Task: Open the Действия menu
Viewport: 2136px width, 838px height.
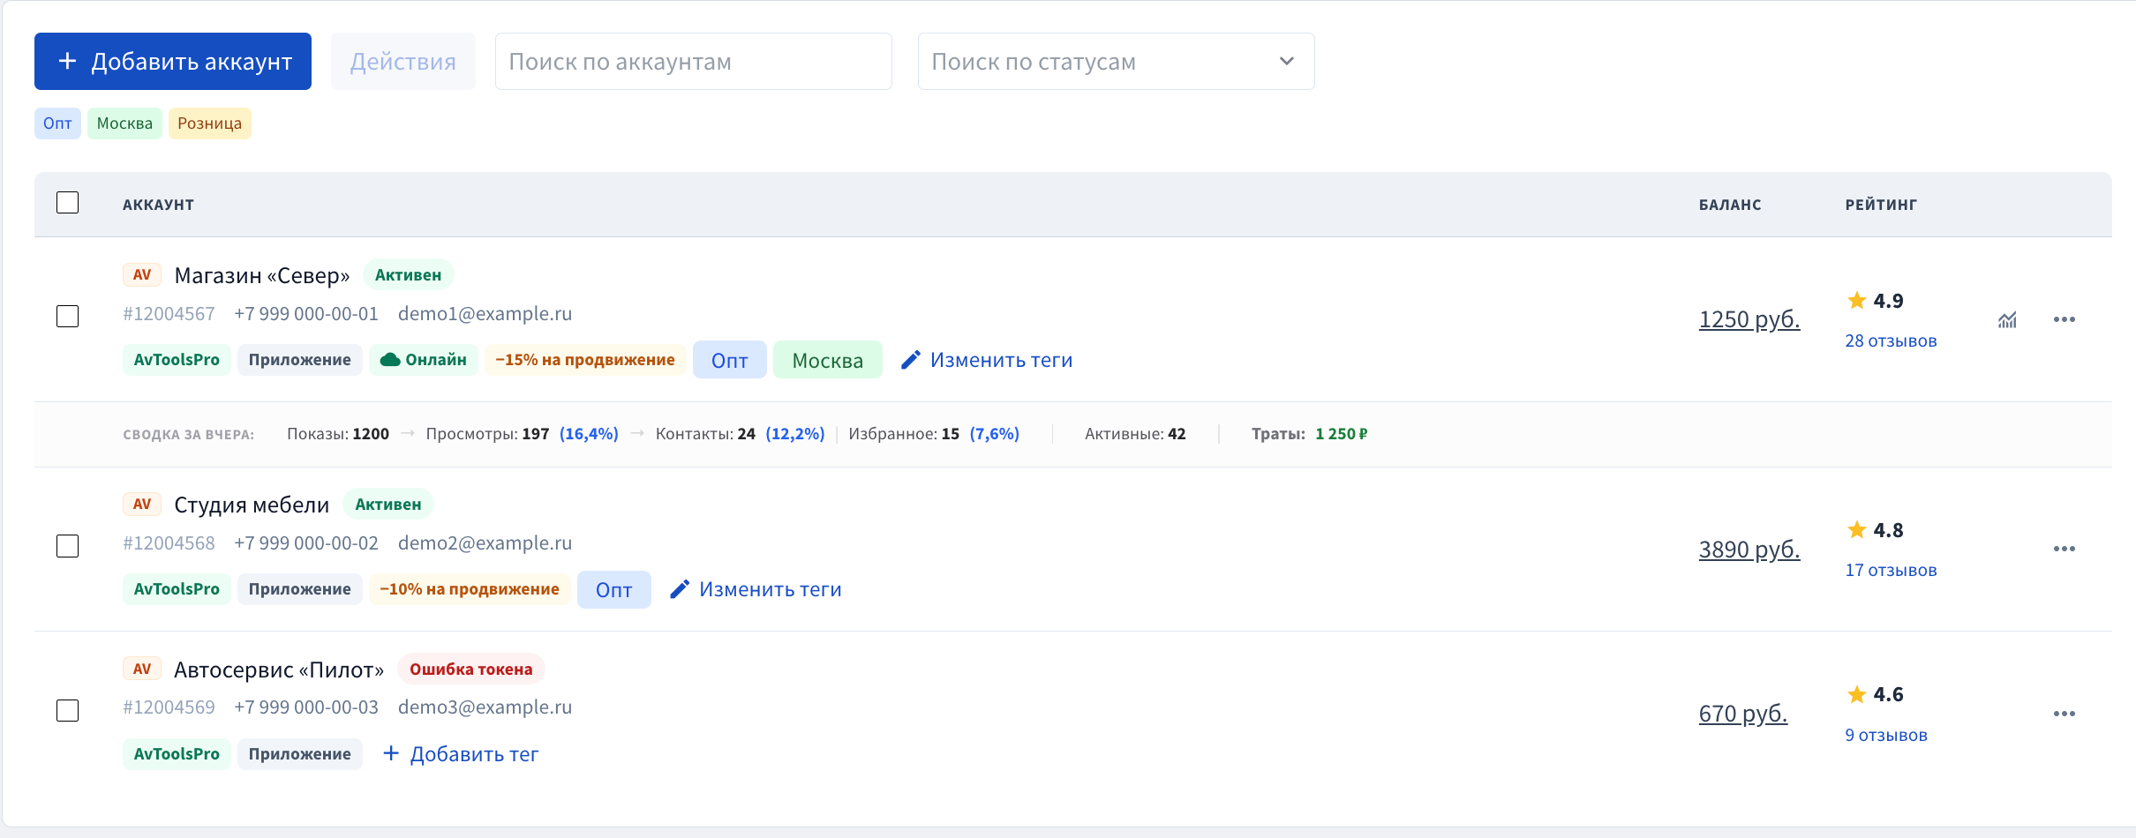Action: (x=403, y=62)
